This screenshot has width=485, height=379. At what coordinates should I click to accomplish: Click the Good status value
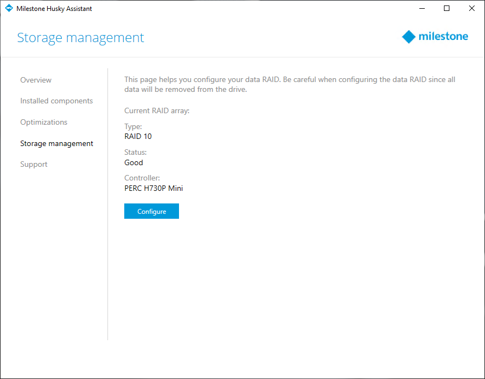point(134,162)
